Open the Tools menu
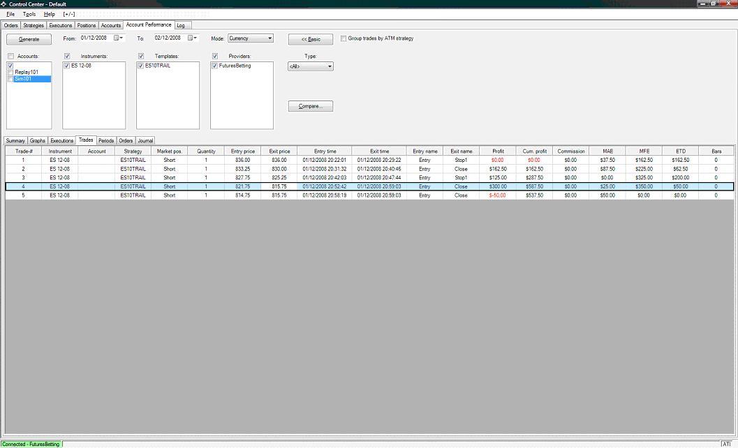The image size is (738, 448). [29, 14]
